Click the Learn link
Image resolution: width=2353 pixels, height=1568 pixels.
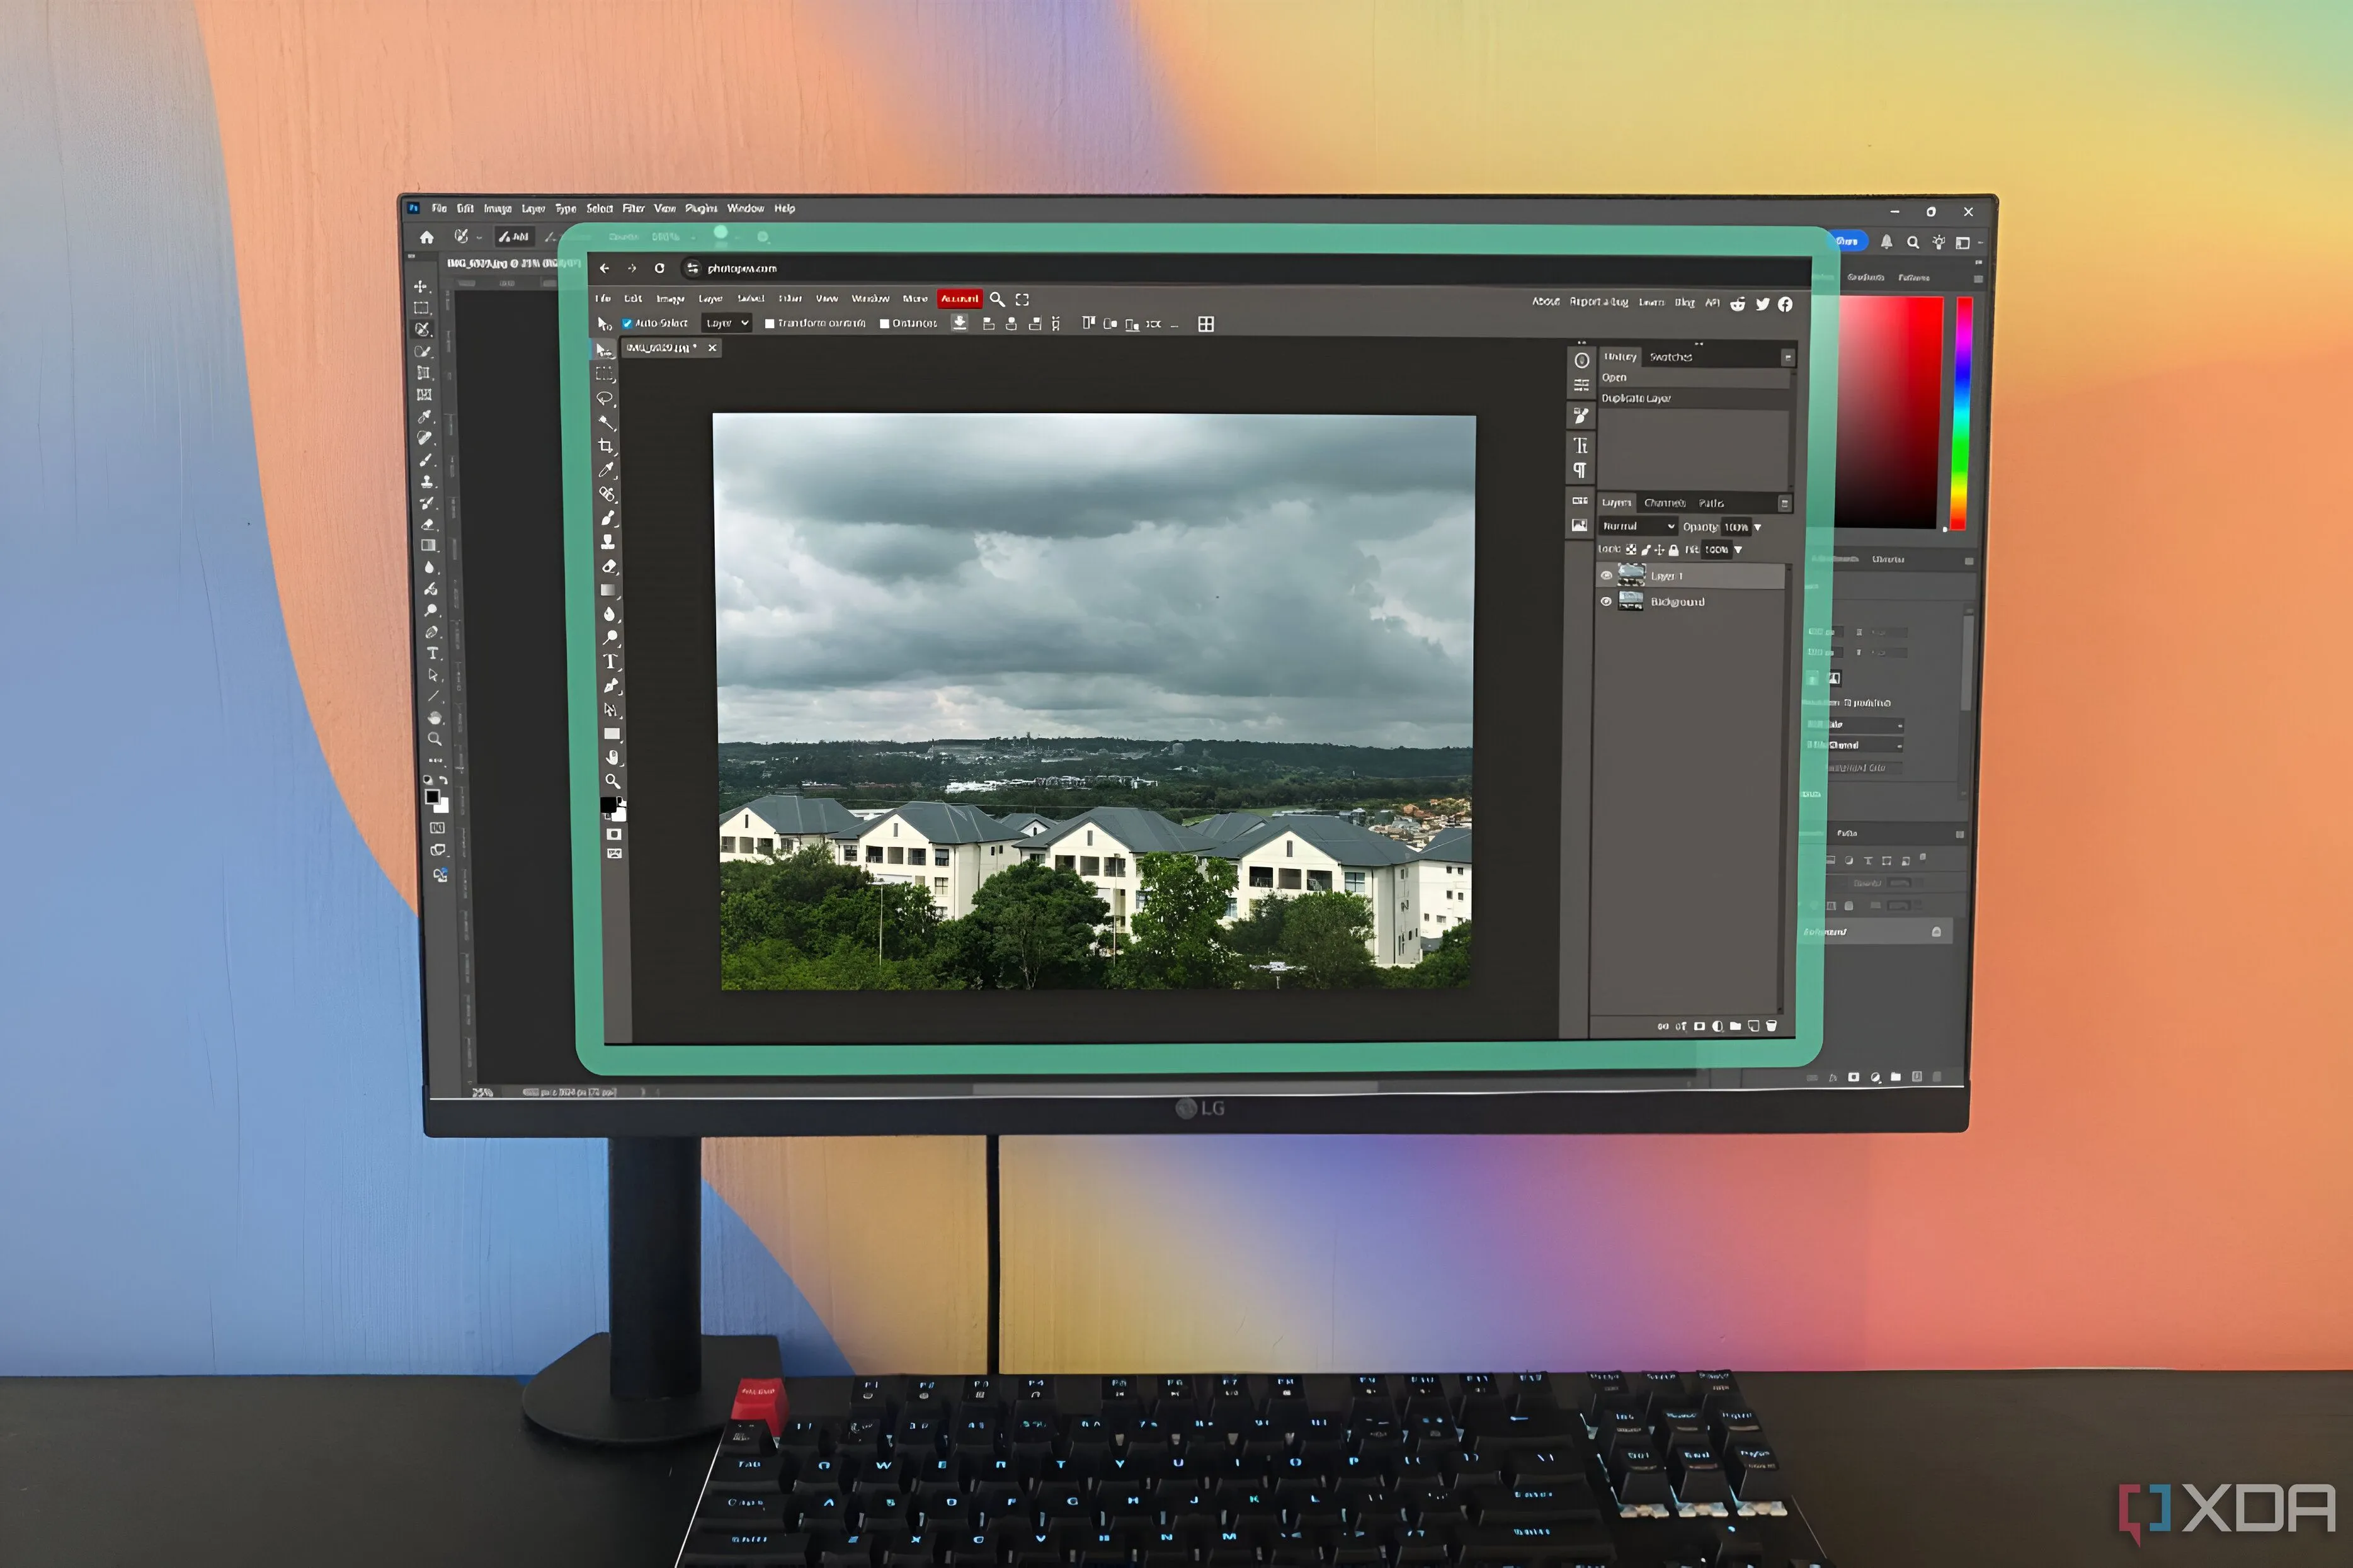1651,302
